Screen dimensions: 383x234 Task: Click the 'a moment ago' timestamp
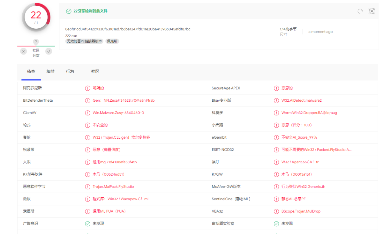(320, 32)
